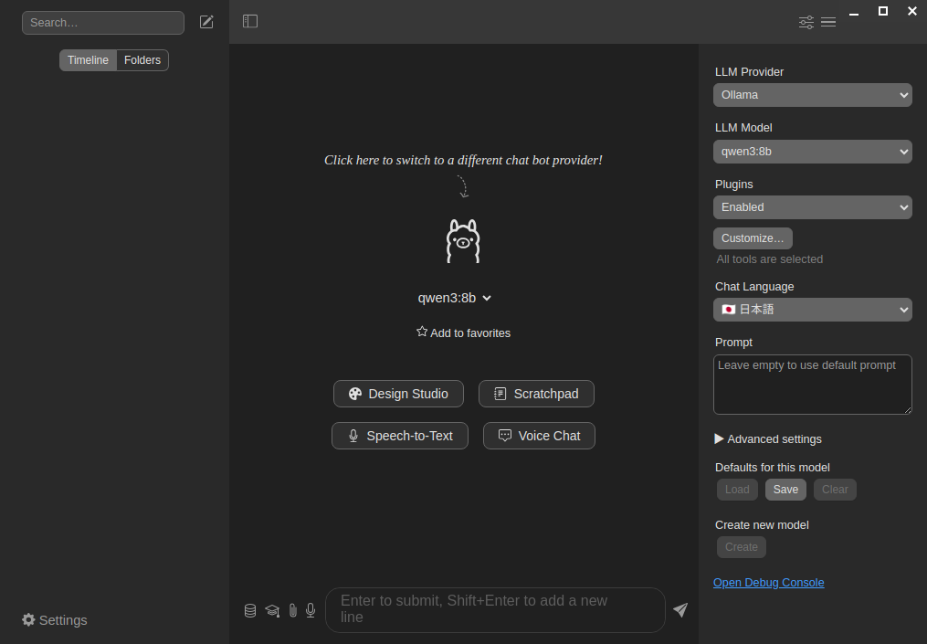Click the Load defaults button
The width and height of the screenshot is (927, 644).
pyautogui.click(x=737, y=490)
